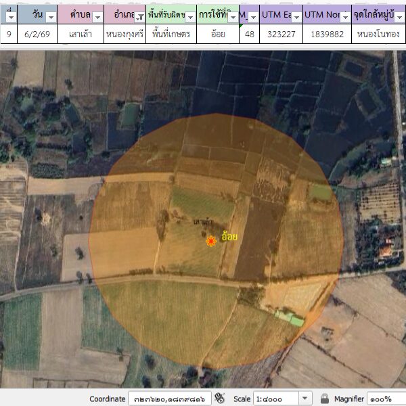
Task: Select UTM East value 323227
Action: (x=281, y=33)
